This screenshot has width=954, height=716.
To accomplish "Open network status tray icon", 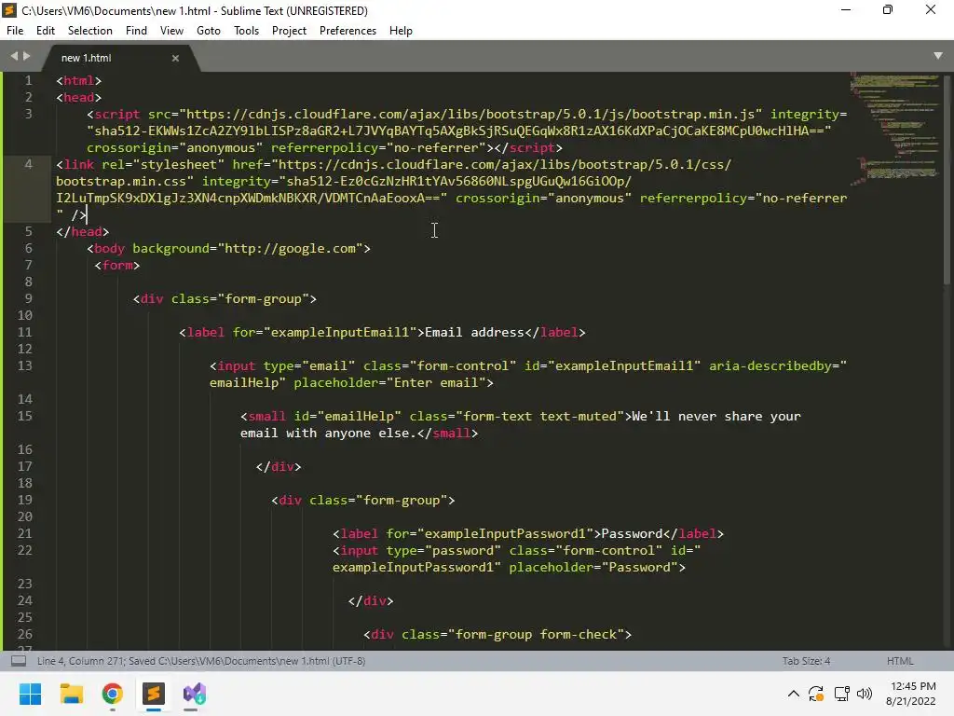I will click(841, 694).
